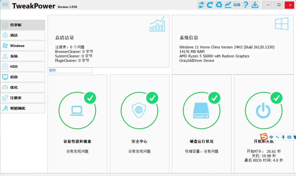Click the laptop icon in 设备性能和健康 card

tap(77, 111)
